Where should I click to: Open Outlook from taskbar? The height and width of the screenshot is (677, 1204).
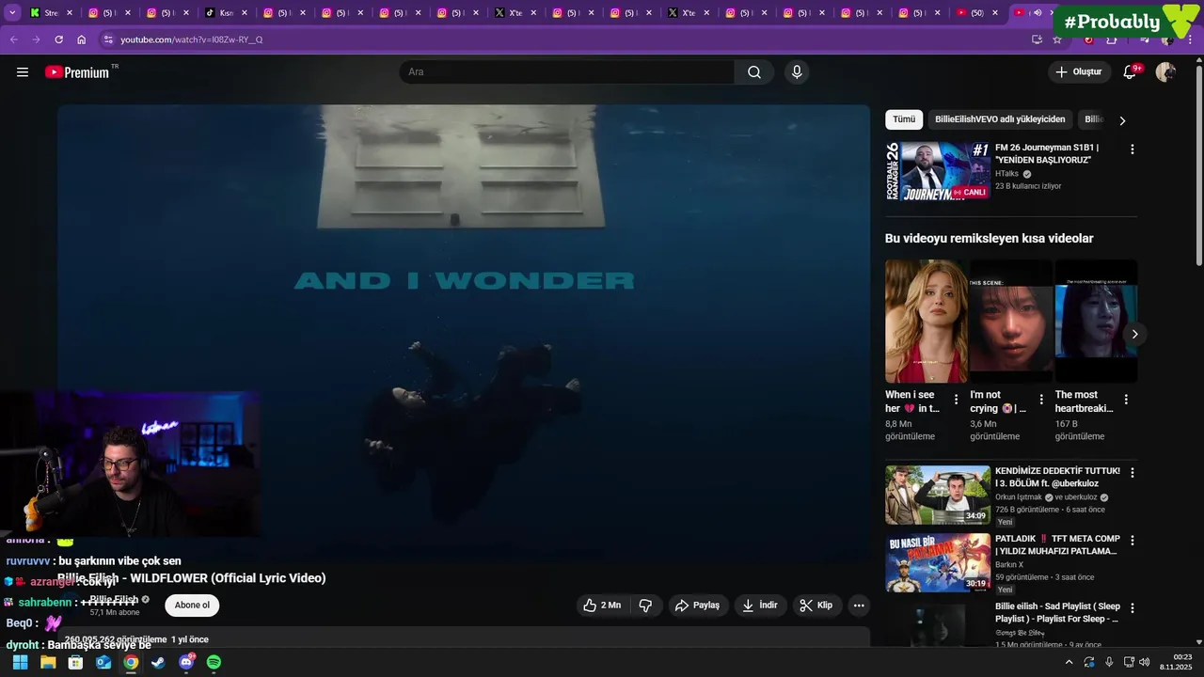tap(103, 662)
